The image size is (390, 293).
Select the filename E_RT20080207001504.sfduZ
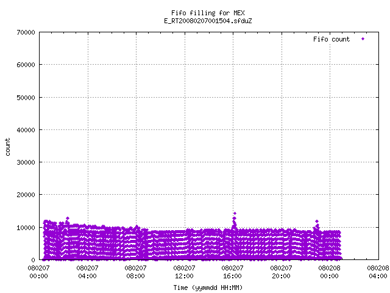pos(208,21)
